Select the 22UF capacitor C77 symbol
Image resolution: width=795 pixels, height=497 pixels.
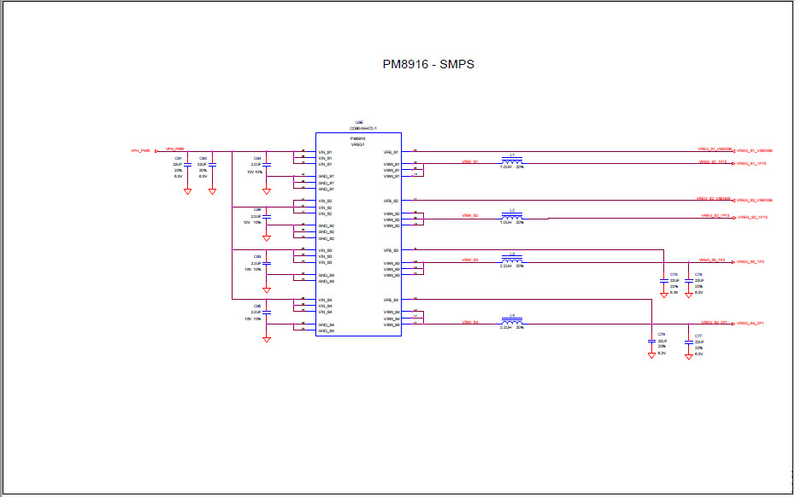(689, 342)
